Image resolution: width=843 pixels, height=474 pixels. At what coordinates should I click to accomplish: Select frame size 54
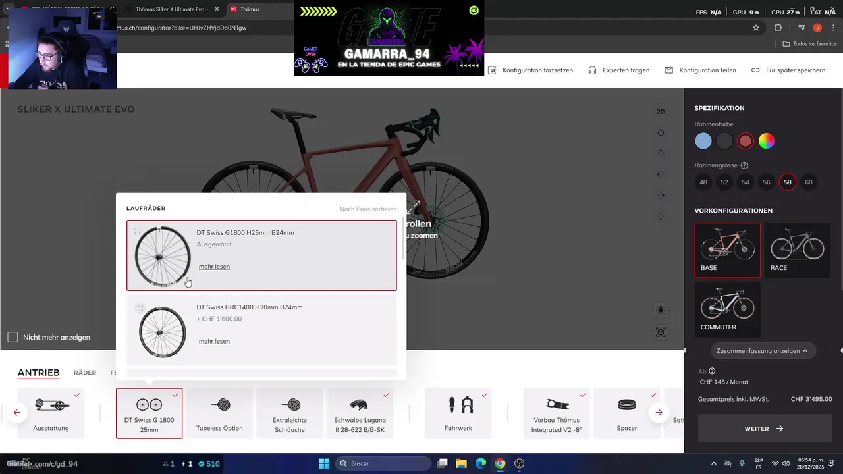pos(746,182)
